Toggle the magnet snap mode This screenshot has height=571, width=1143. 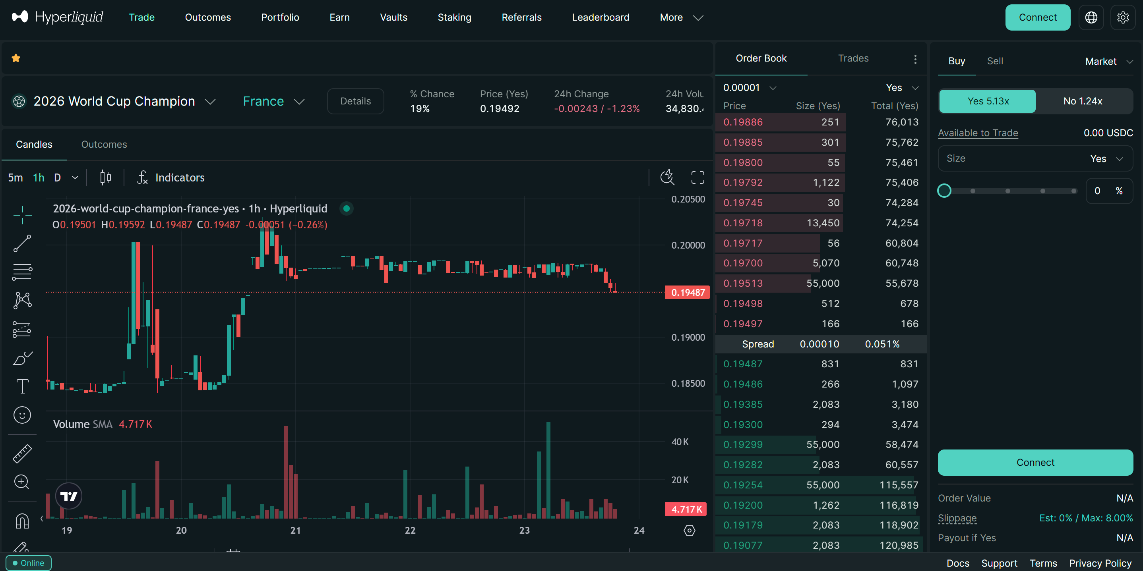point(22,521)
